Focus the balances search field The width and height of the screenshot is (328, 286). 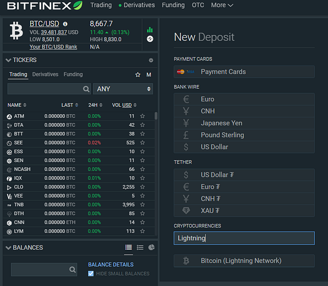click(x=44, y=270)
